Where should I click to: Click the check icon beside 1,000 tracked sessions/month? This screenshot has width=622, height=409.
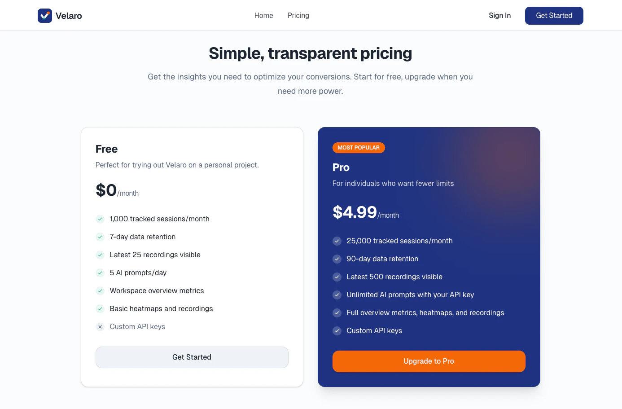pyautogui.click(x=100, y=219)
